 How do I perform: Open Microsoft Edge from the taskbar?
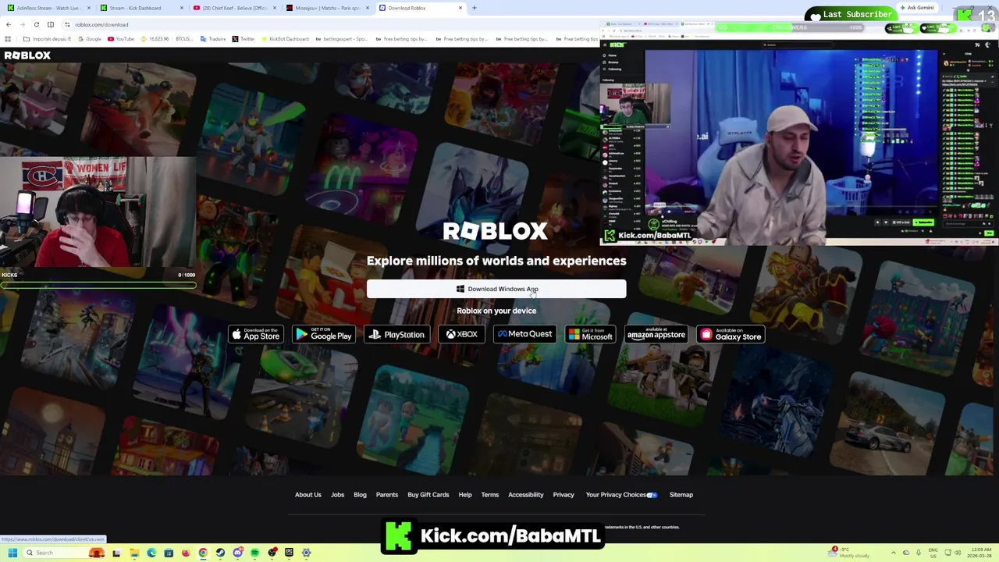click(151, 553)
